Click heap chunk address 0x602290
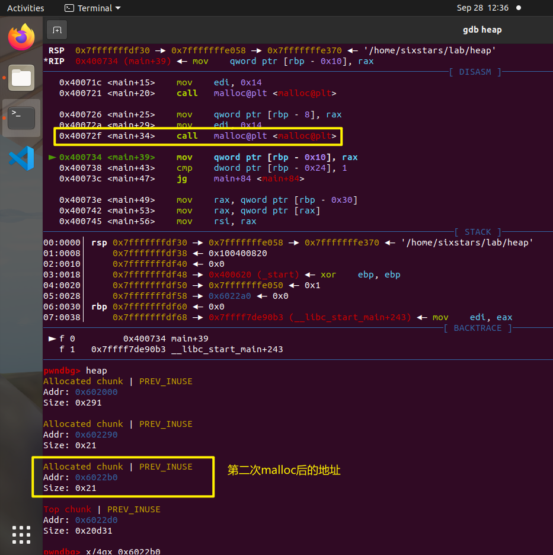The height and width of the screenshot is (555, 553). 96,435
